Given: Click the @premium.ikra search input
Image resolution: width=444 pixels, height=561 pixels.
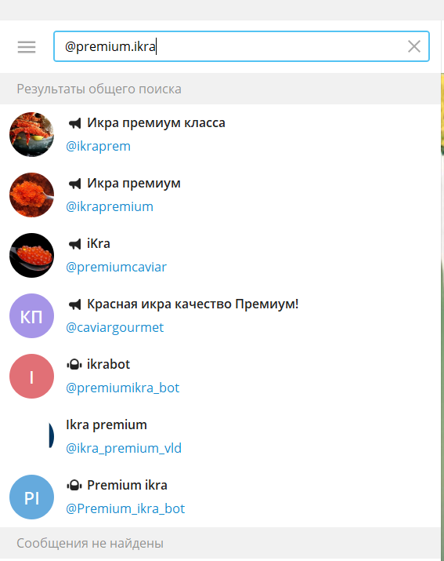Looking at the screenshot, I should point(241,46).
